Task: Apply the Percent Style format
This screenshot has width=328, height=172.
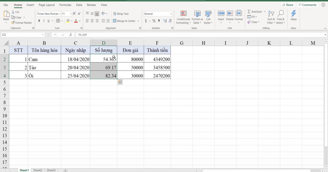Action: coord(154,20)
